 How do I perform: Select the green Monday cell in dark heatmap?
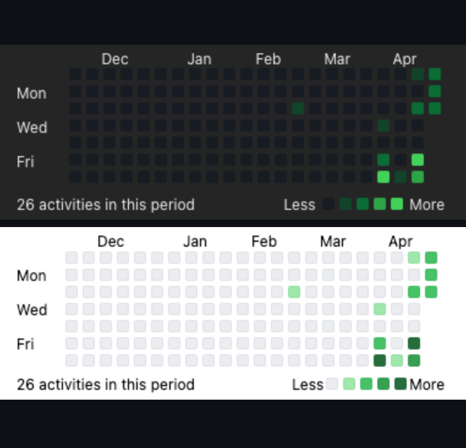coord(435,91)
